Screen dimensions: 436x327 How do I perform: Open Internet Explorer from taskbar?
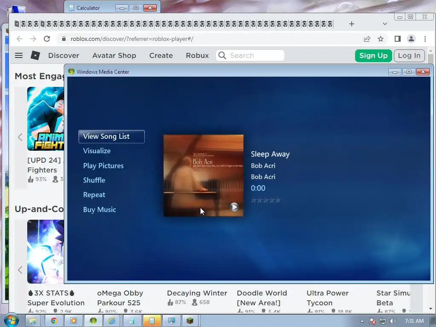112,321
